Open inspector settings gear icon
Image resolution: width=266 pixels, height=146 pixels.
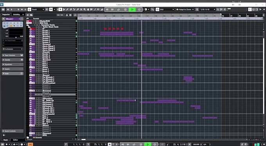4,135
